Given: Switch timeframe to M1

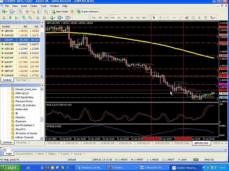Looking at the screenshot, I should (x=94, y=18).
